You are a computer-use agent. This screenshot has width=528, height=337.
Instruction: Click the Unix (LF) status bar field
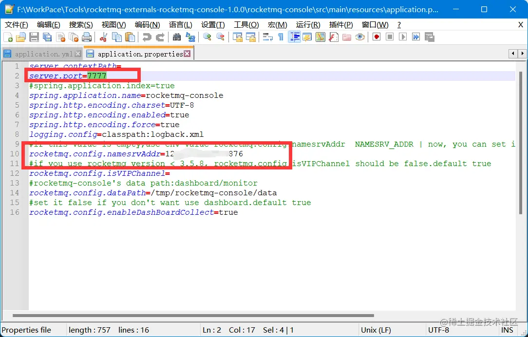coord(376,330)
